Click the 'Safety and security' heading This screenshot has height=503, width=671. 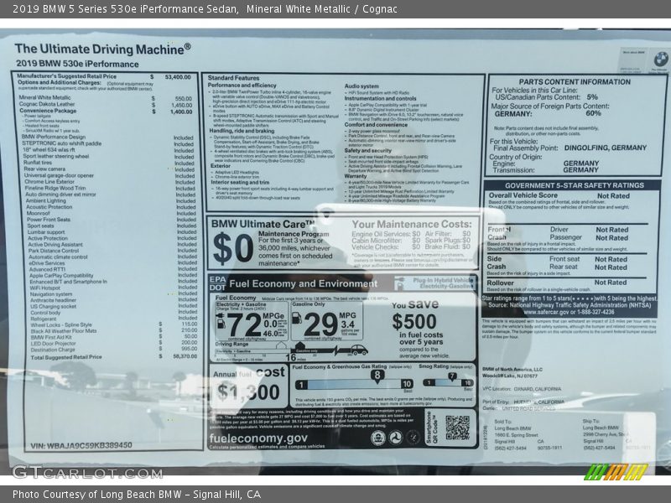click(368, 151)
